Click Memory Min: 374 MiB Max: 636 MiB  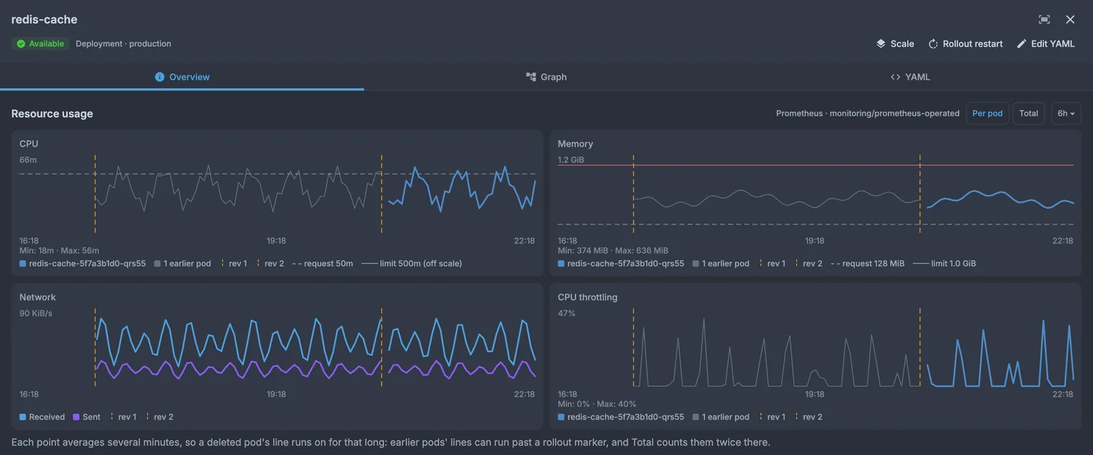[x=613, y=251]
